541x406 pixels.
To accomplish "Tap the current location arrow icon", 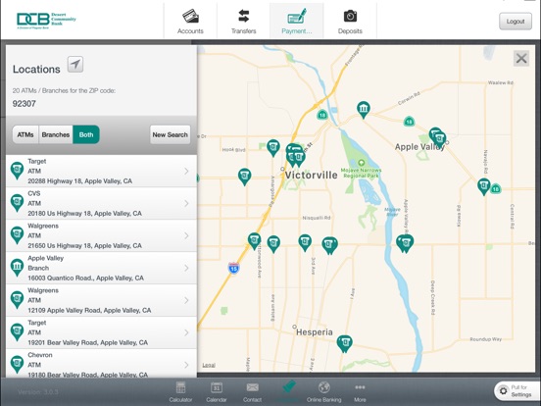I will (75, 64).
